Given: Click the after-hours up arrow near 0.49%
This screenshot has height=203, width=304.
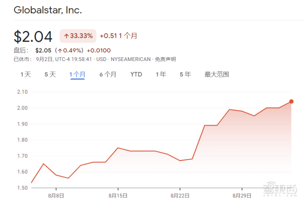Looking at the screenshot, I should tap(60, 50).
